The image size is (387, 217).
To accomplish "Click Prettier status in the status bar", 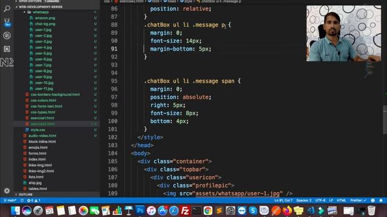I will (x=358, y=201).
